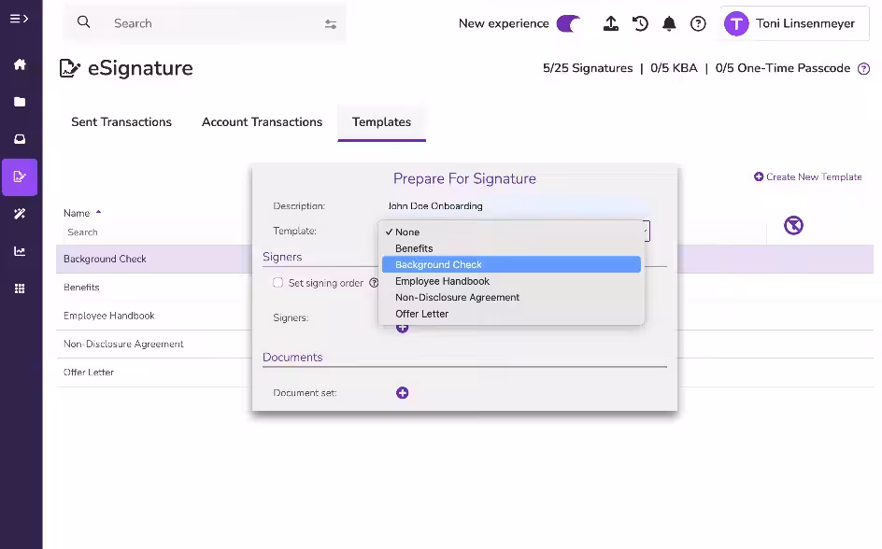The image size is (882, 549).
Task: Sort templates by Name column
Action: [x=82, y=213]
